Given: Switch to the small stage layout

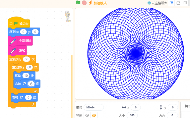Looking at the screenshot, I should (x=171, y=3).
